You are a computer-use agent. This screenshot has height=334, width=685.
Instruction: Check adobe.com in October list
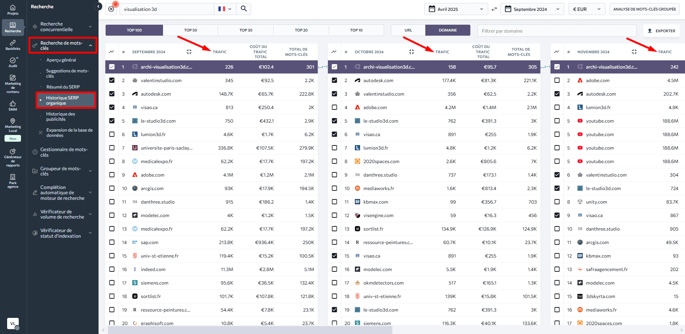(x=334, y=107)
